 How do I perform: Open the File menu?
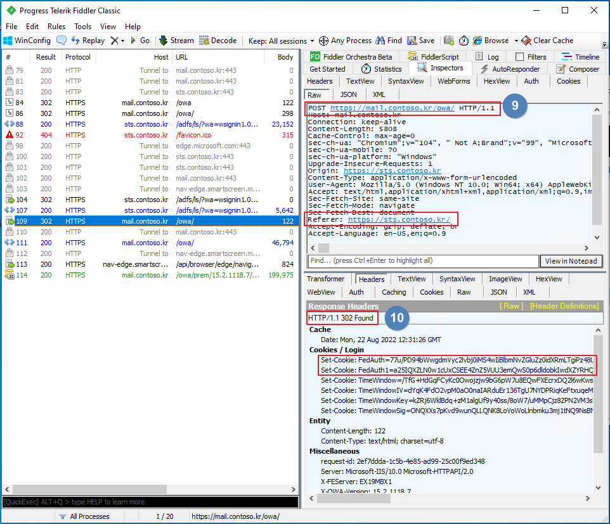point(11,27)
